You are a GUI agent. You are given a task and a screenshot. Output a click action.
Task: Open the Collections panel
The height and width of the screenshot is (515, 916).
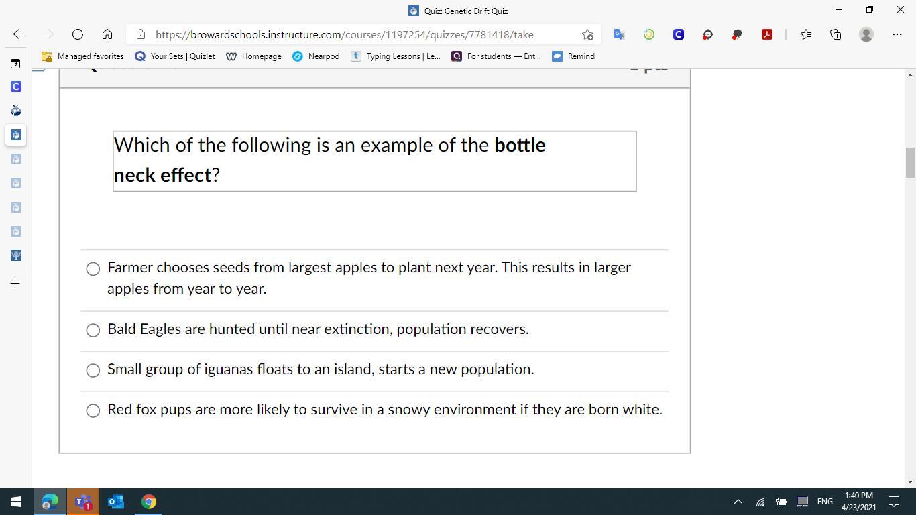(x=836, y=34)
